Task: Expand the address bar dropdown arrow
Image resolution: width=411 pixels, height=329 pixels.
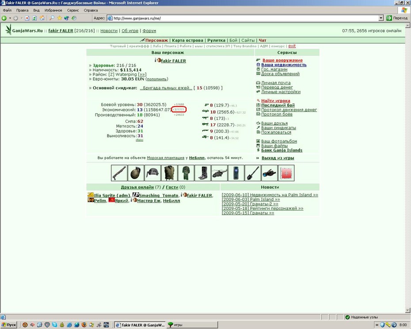Action: pyautogui.click(x=381, y=18)
